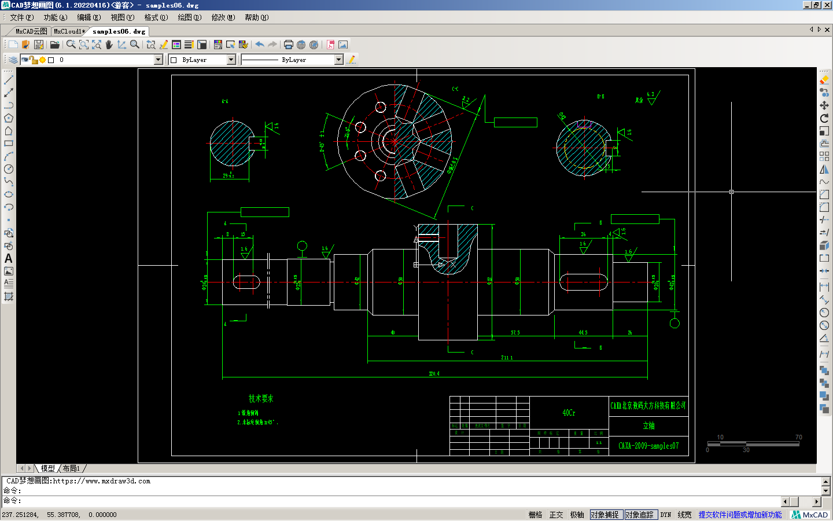Screen dimensions: 833x521
Task: Choose the Text (A) tool
Action: [9, 259]
